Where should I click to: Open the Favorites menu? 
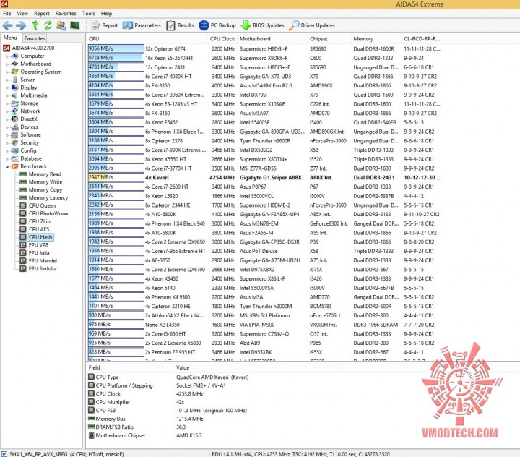click(66, 14)
